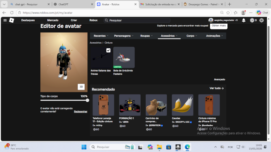Add page to favorites star icon

228,12
